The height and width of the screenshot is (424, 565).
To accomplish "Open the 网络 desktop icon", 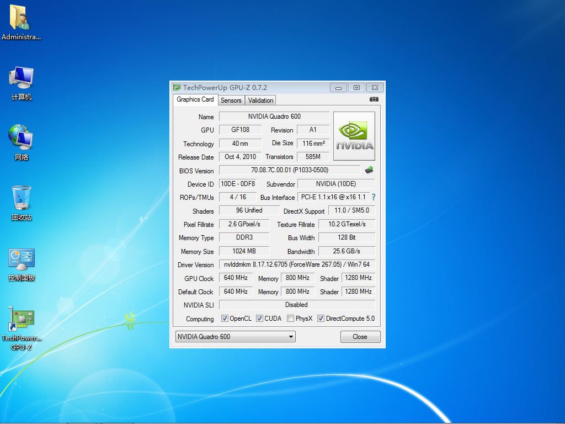I will click(x=21, y=137).
